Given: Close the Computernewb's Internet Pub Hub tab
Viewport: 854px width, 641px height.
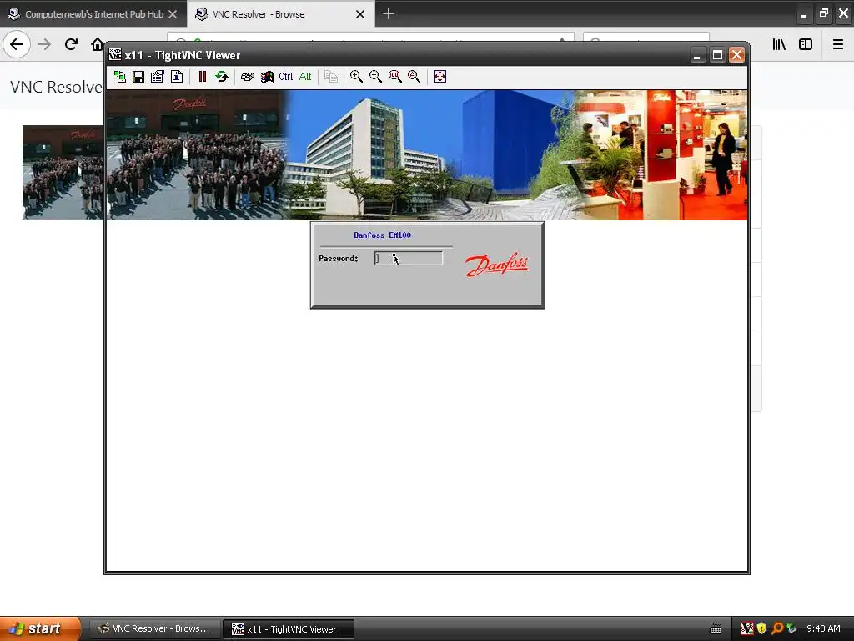Looking at the screenshot, I should pyautogui.click(x=173, y=14).
